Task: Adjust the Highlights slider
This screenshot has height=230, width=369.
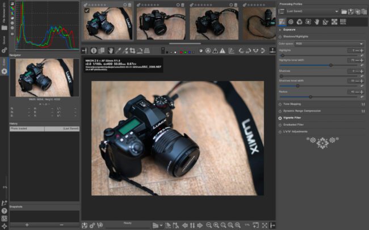Action: [x=318, y=56]
